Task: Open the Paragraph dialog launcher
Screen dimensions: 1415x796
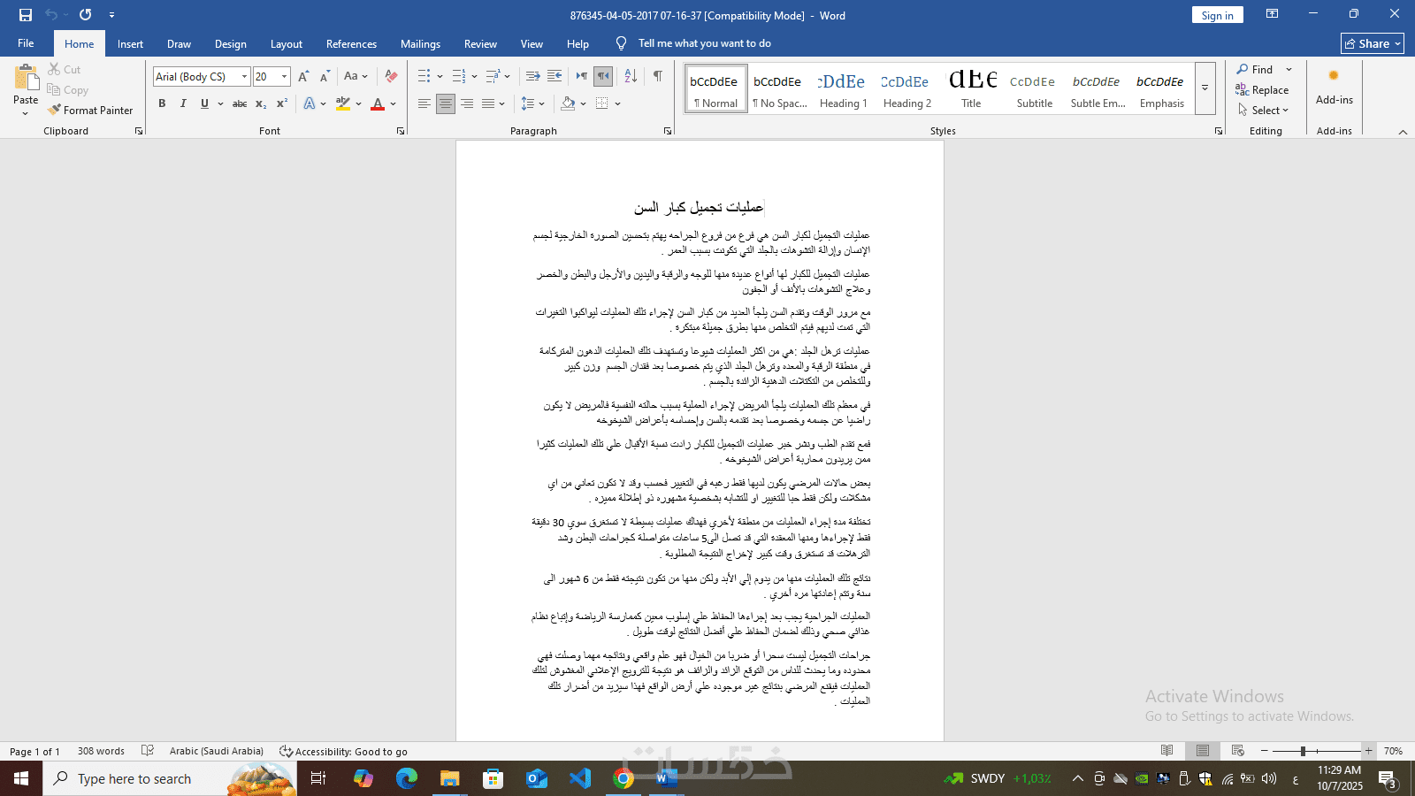Action: [667, 131]
